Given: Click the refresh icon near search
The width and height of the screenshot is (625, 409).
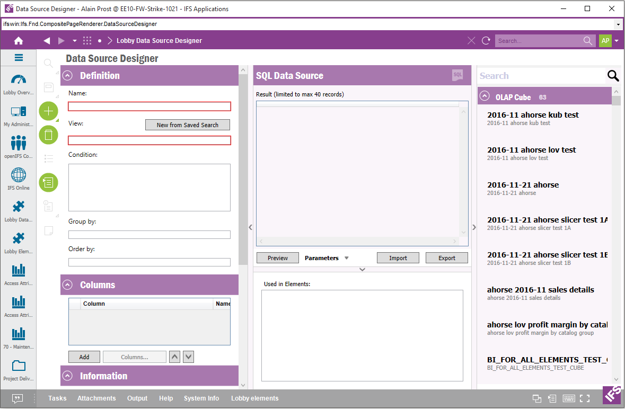Looking at the screenshot, I should click(486, 41).
